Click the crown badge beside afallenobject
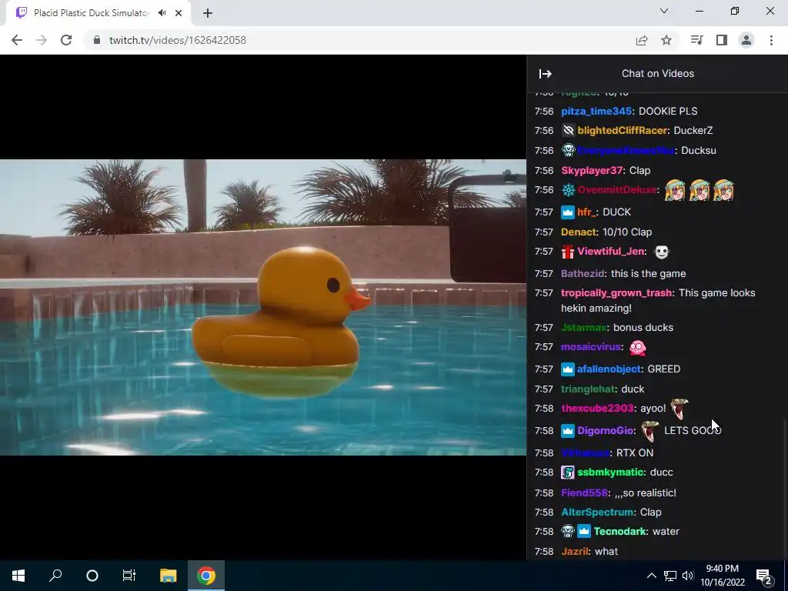 (568, 369)
